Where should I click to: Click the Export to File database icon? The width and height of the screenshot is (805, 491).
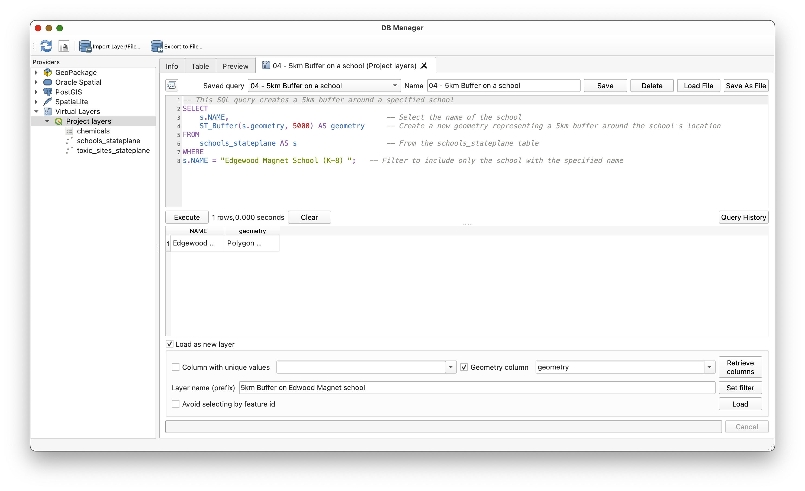(x=156, y=46)
